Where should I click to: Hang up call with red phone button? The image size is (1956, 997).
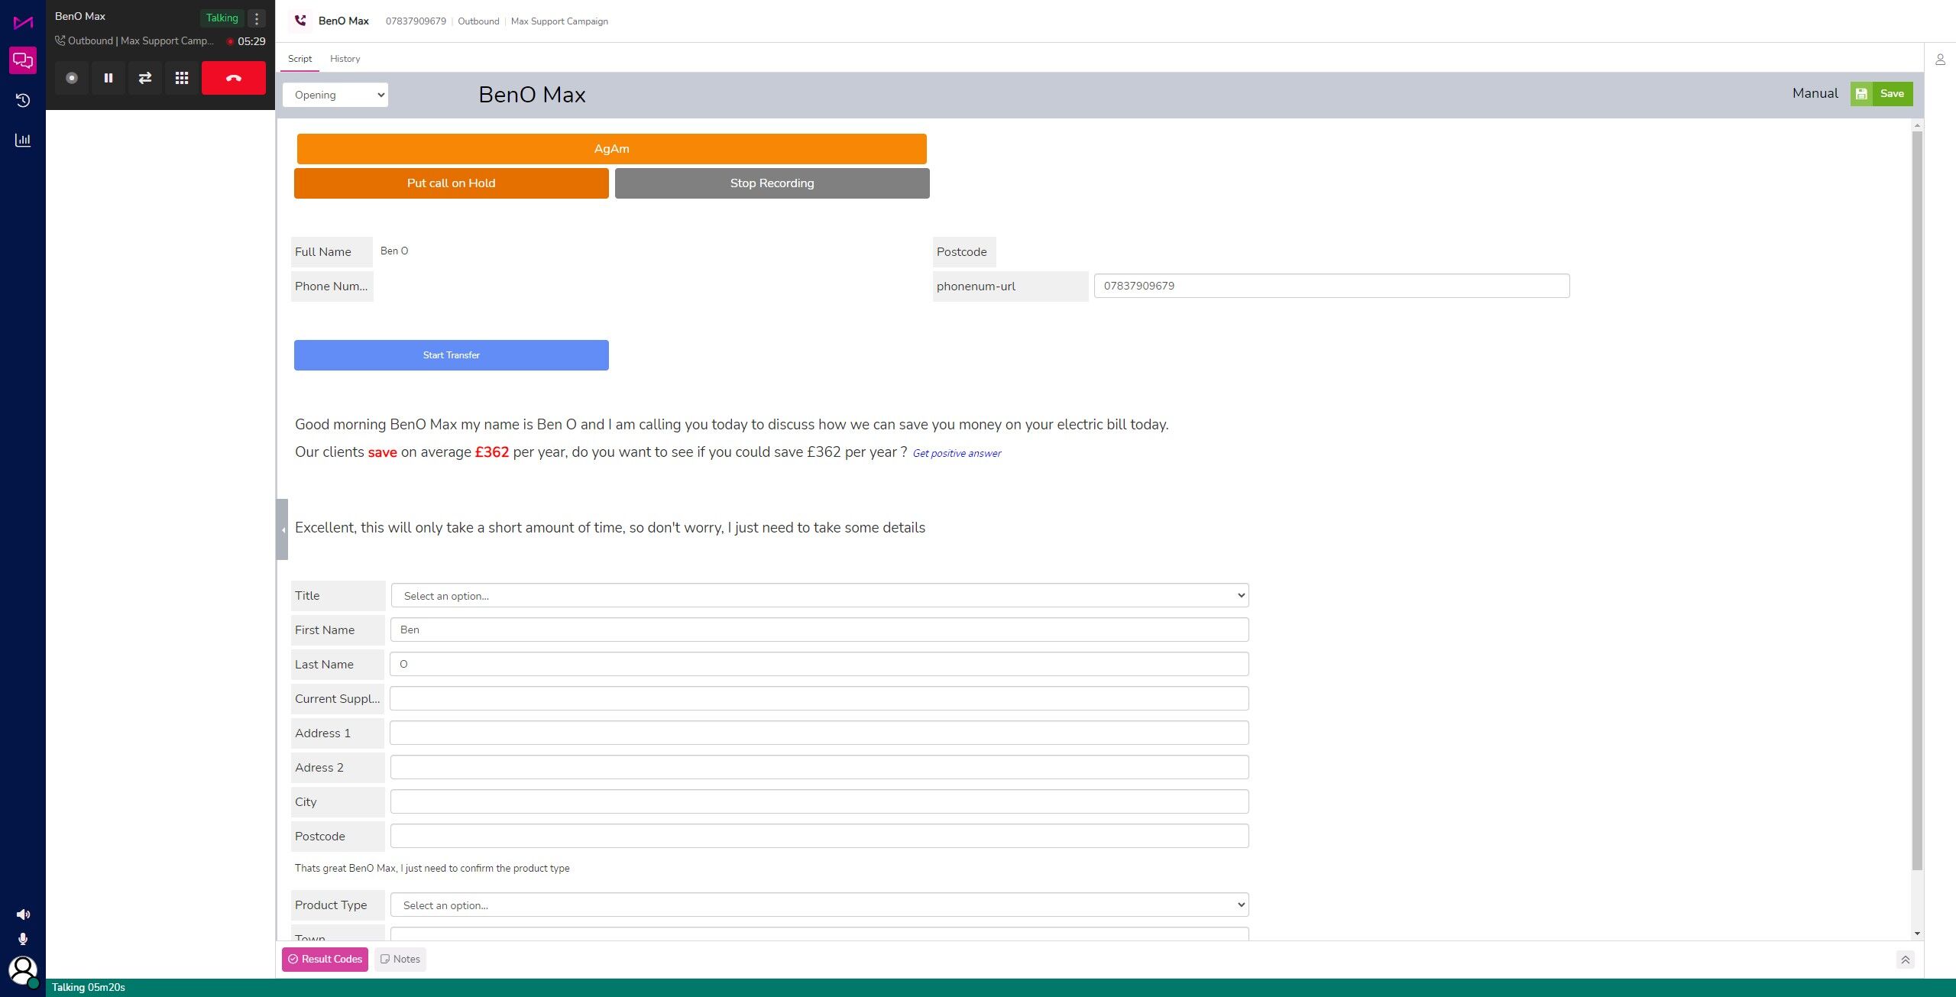[234, 78]
